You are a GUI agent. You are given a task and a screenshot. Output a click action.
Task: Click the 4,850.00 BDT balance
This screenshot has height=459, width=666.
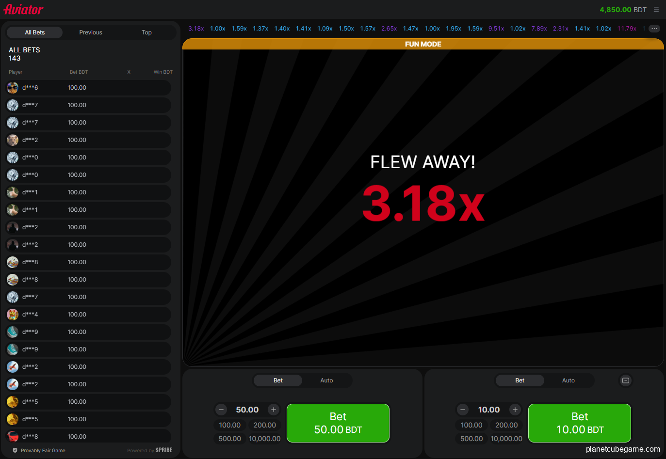pyautogui.click(x=623, y=10)
